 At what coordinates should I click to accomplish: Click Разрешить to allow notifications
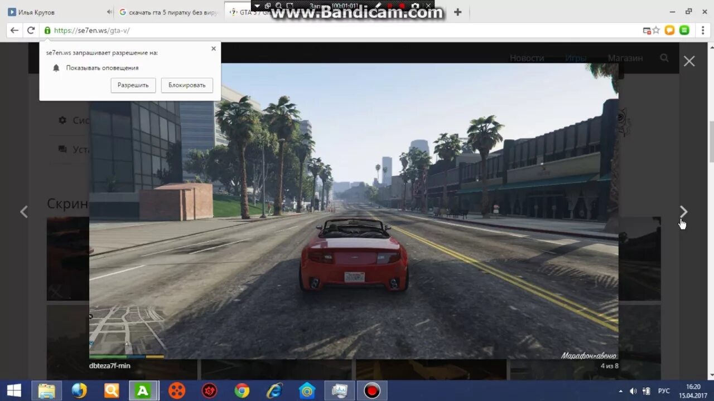[133, 85]
